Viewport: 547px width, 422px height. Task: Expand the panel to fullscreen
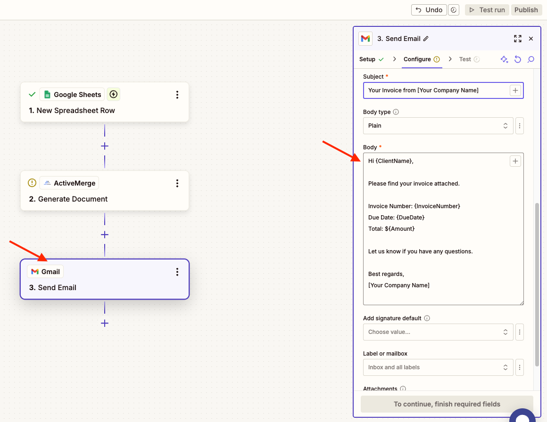click(x=518, y=38)
